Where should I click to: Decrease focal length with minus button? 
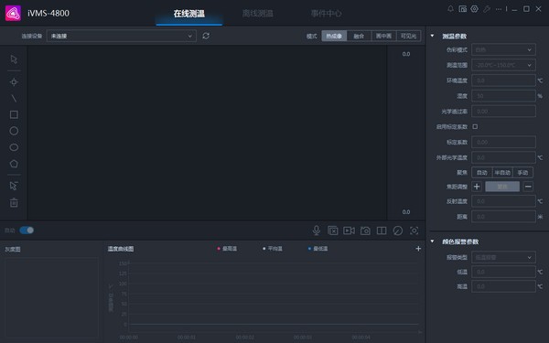tap(528, 187)
